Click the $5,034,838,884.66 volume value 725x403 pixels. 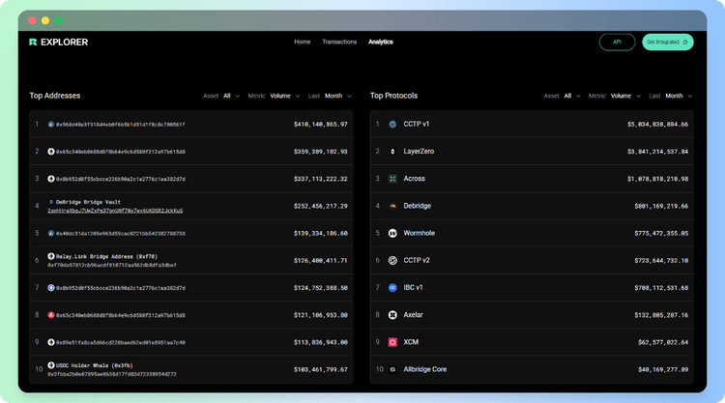coord(657,125)
